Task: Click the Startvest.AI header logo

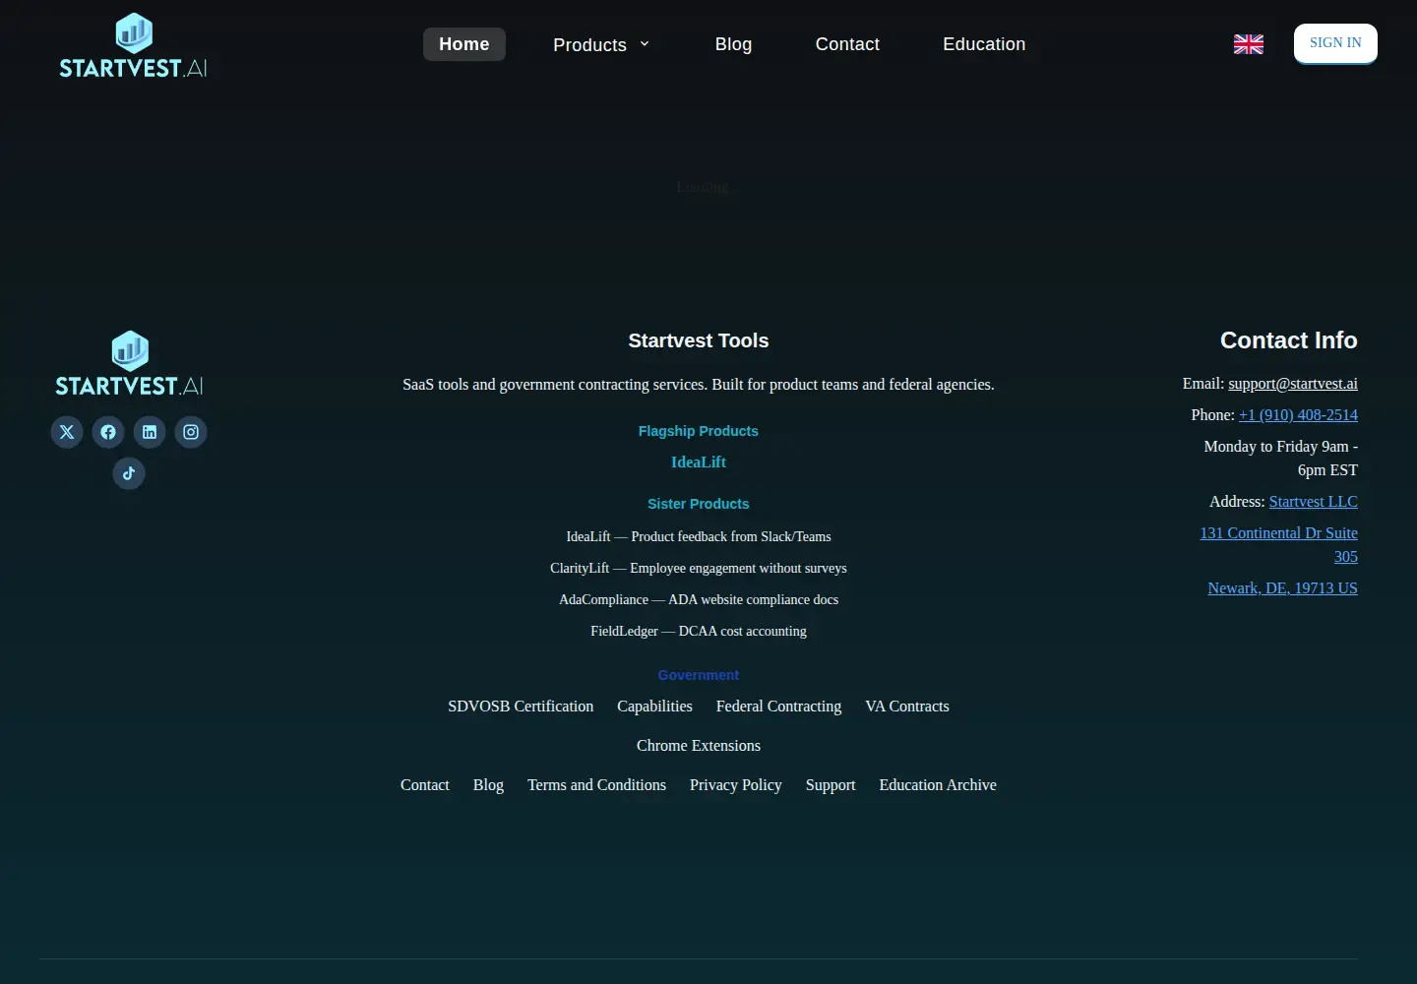Action: (133, 45)
